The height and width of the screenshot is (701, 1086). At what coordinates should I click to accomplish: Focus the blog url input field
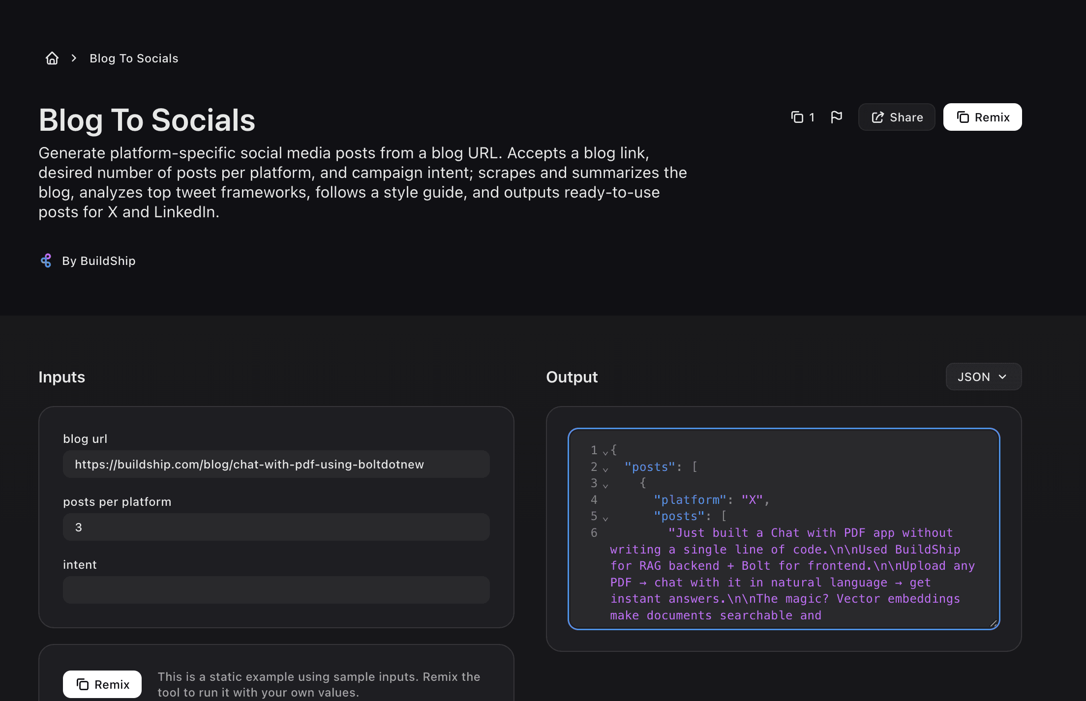[x=276, y=464]
